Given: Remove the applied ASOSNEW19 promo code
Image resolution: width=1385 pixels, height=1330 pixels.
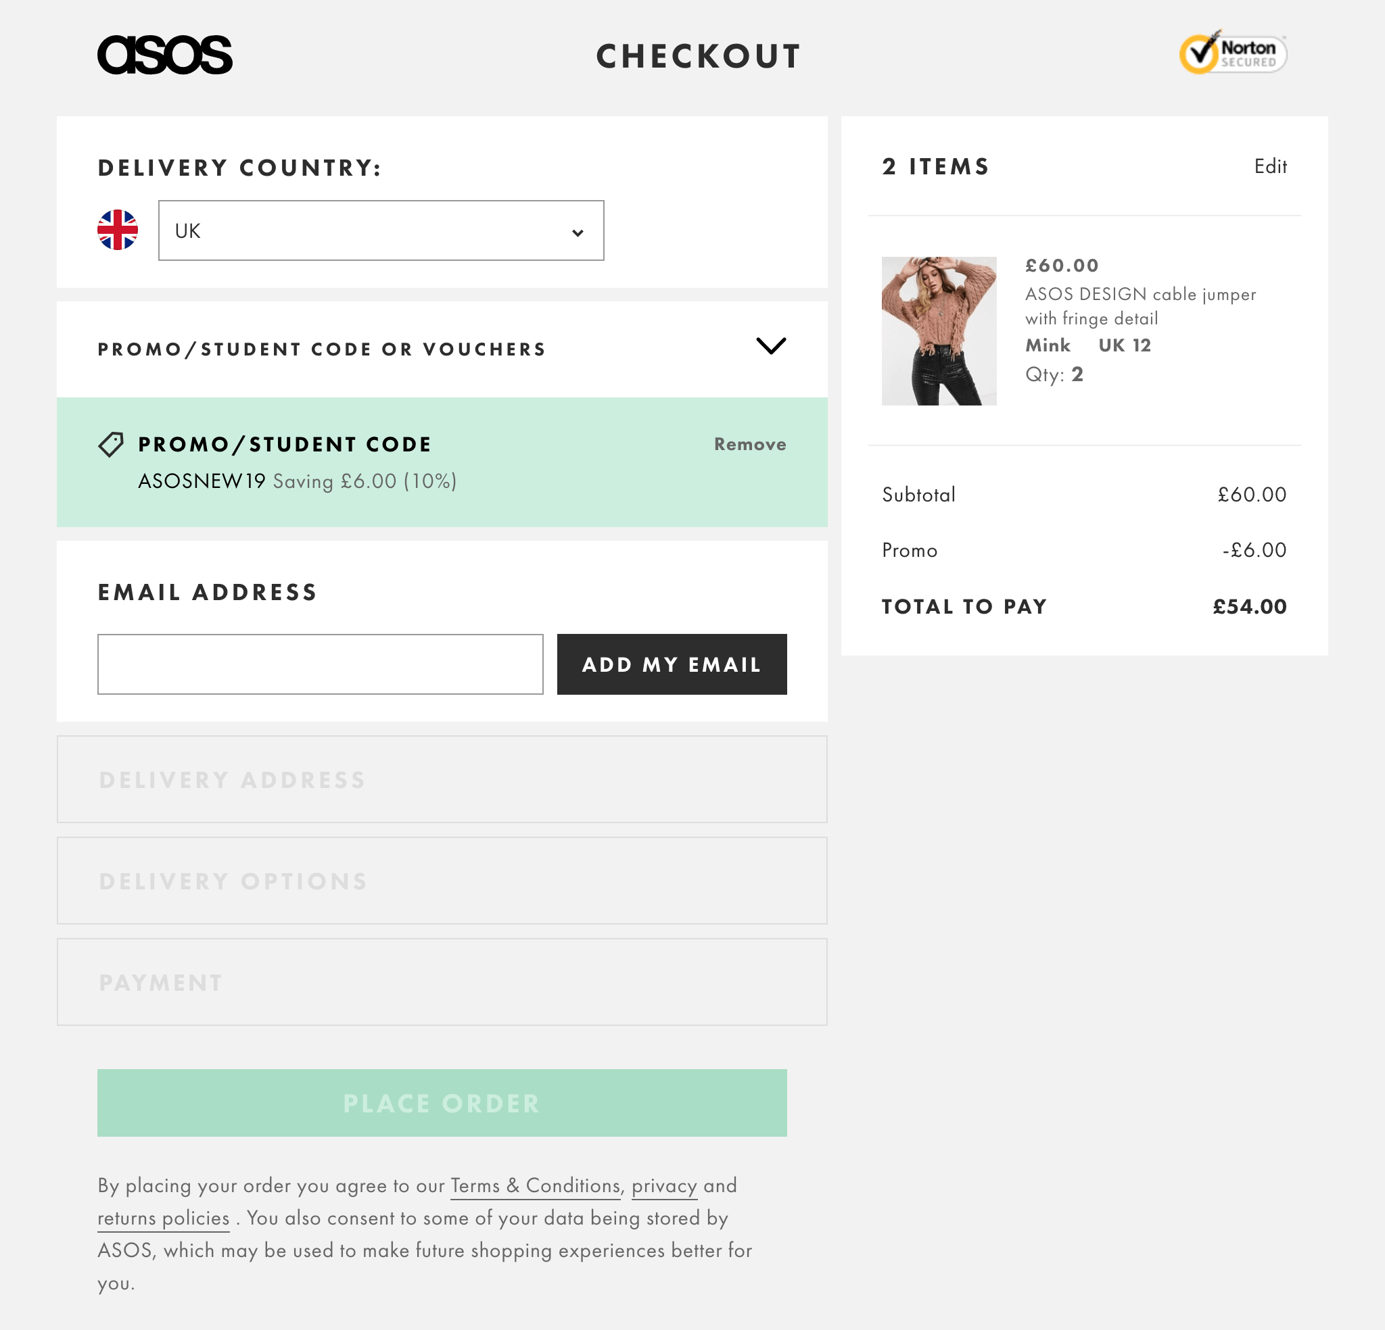Looking at the screenshot, I should click(749, 444).
